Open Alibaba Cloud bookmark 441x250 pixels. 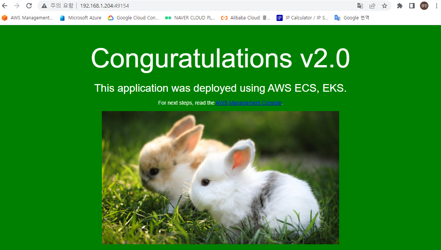tap(246, 18)
